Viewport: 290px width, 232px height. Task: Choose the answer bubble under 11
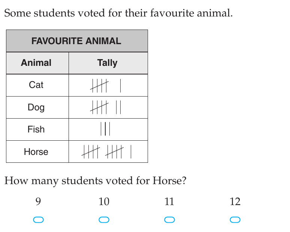pyautogui.click(x=169, y=220)
